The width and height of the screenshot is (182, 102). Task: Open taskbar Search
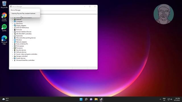(x=86, y=99)
